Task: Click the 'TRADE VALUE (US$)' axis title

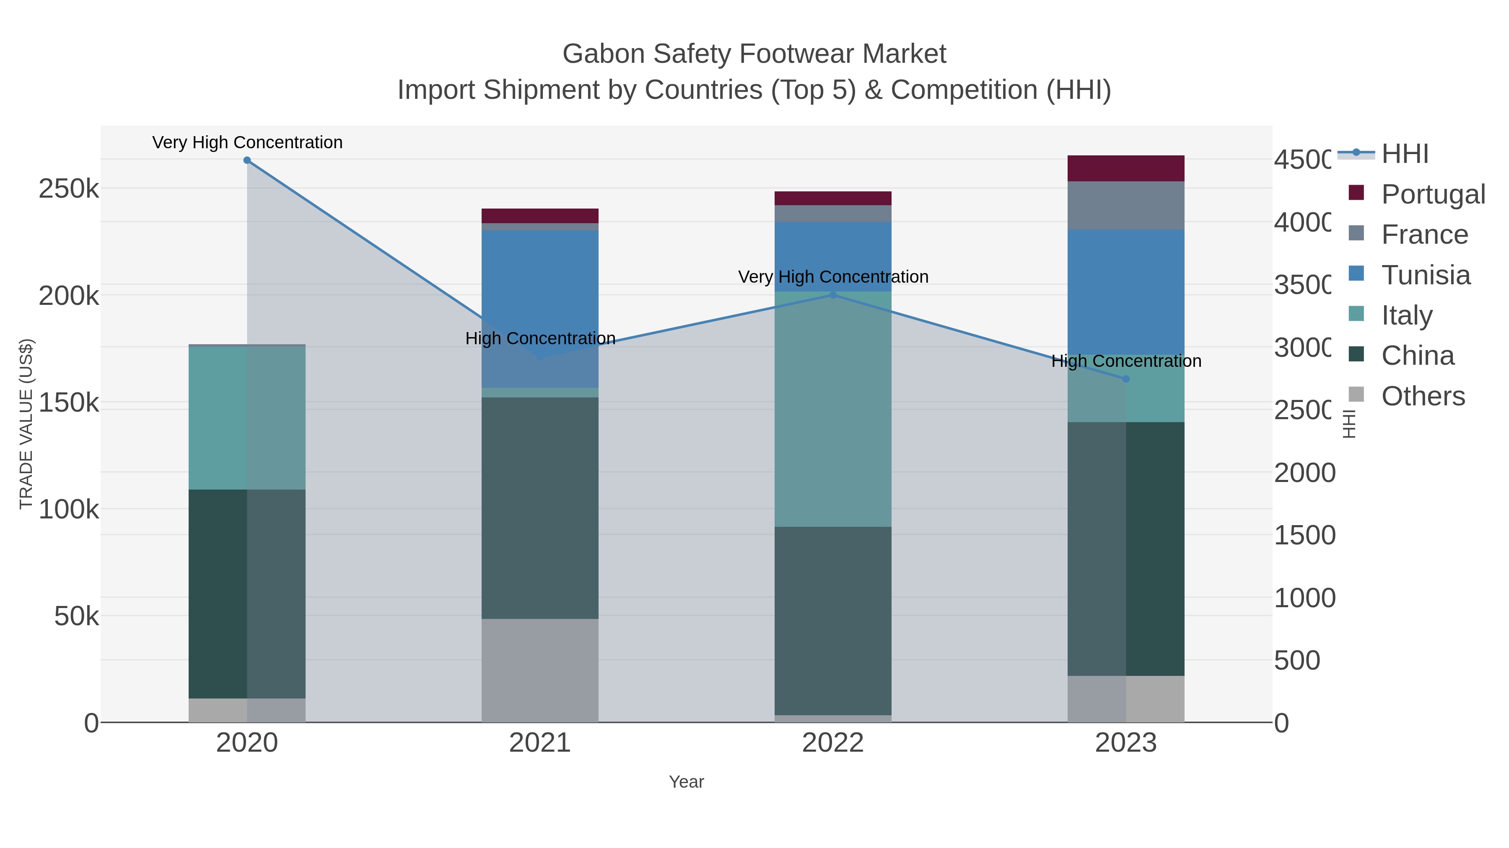Action: click(x=27, y=424)
